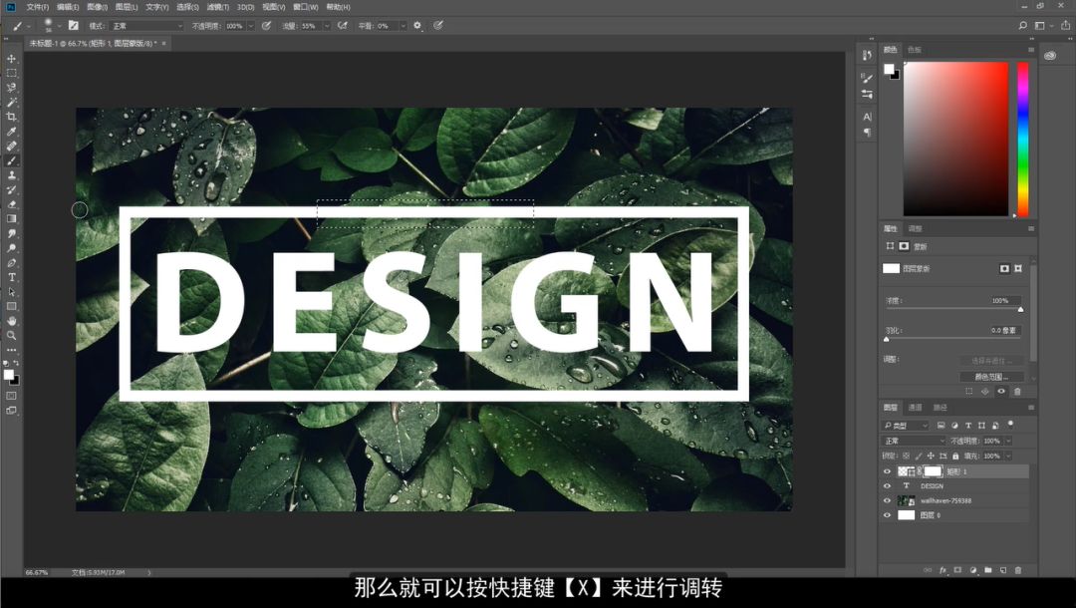Toggle airbrush build-up mode
This screenshot has width=1076, height=608.
pyautogui.click(x=343, y=25)
